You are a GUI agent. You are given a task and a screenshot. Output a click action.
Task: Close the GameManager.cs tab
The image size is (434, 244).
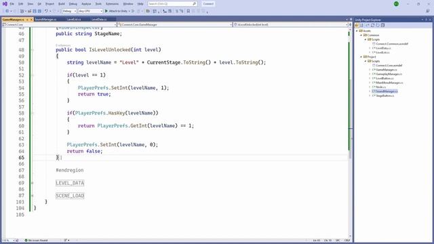(x=31, y=20)
